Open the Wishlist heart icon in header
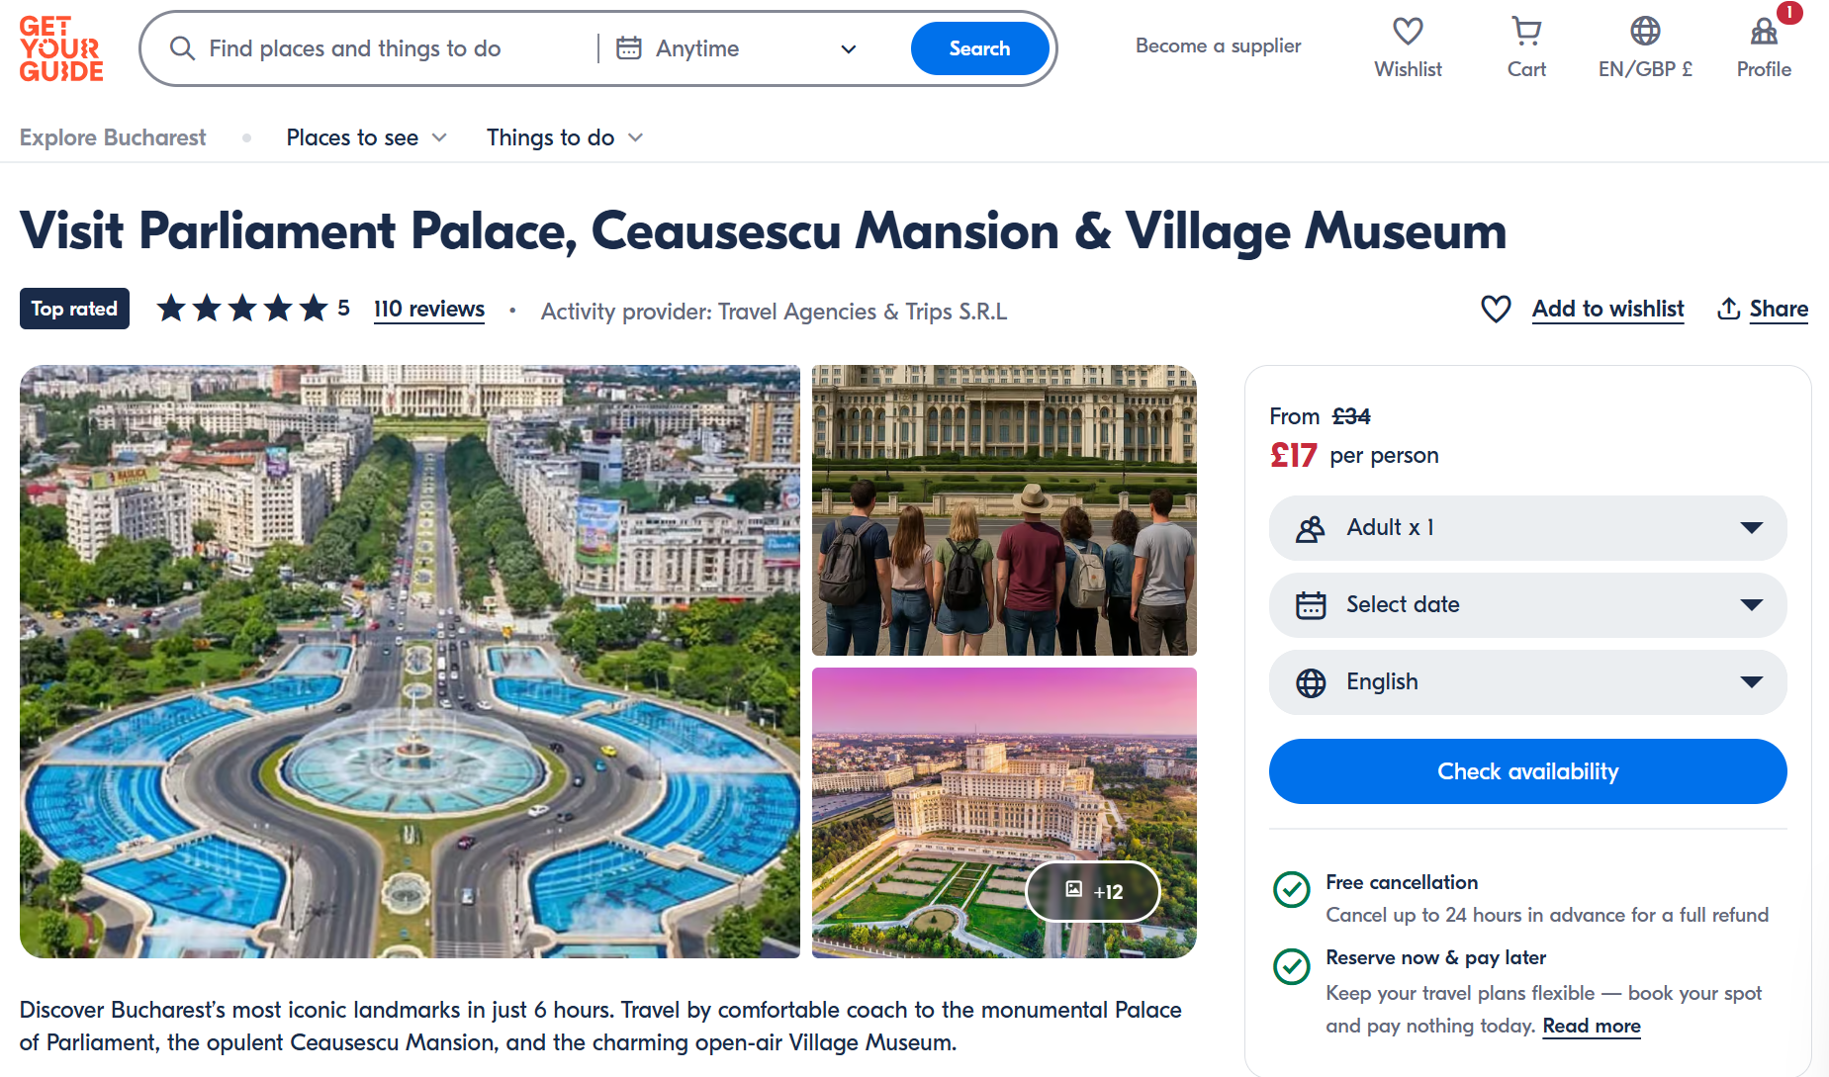Image resolution: width=1829 pixels, height=1077 pixels. click(1408, 32)
